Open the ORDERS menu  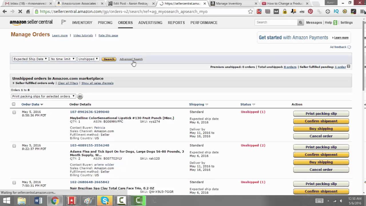(x=125, y=23)
